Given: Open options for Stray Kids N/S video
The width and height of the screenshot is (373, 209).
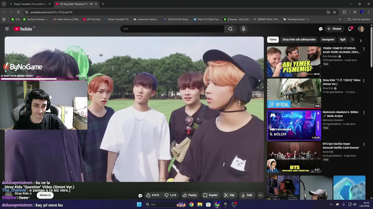Looking at the screenshot, I should click(364, 81).
